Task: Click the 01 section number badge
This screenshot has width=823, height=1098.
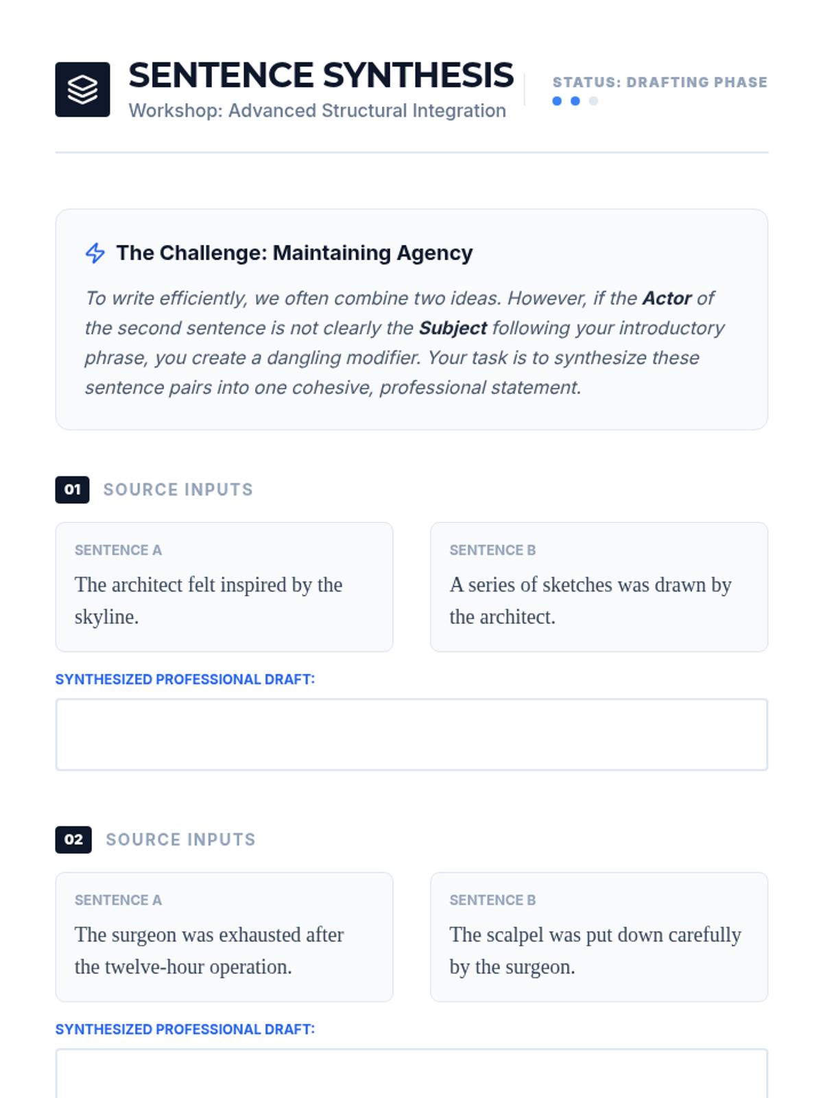Action: click(x=72, y=489)
